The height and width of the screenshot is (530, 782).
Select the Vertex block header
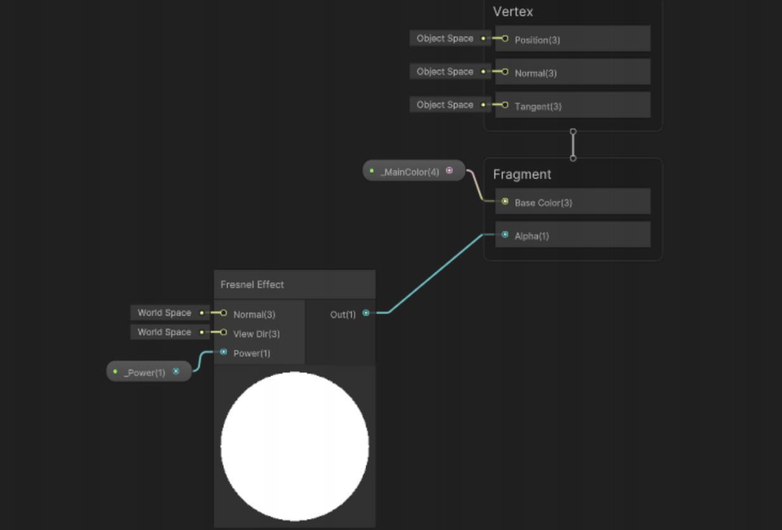point(513,11)
